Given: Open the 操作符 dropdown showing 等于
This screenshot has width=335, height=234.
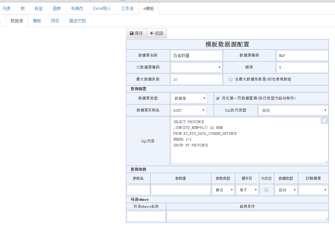Looking at the screenshot, I should (247, 190).
